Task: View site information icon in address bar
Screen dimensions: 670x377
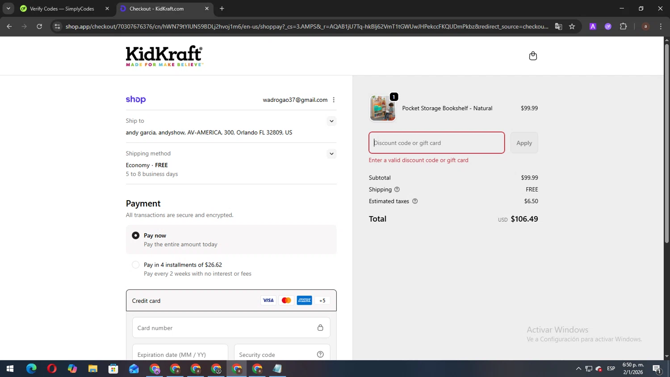Action: click(x=57, y=26)
